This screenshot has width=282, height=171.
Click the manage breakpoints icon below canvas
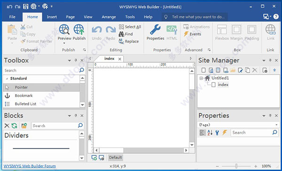[101, 157]
